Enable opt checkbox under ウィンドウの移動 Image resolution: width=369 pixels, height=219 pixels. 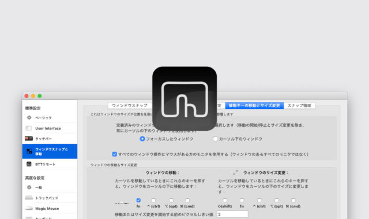point(171,200)
